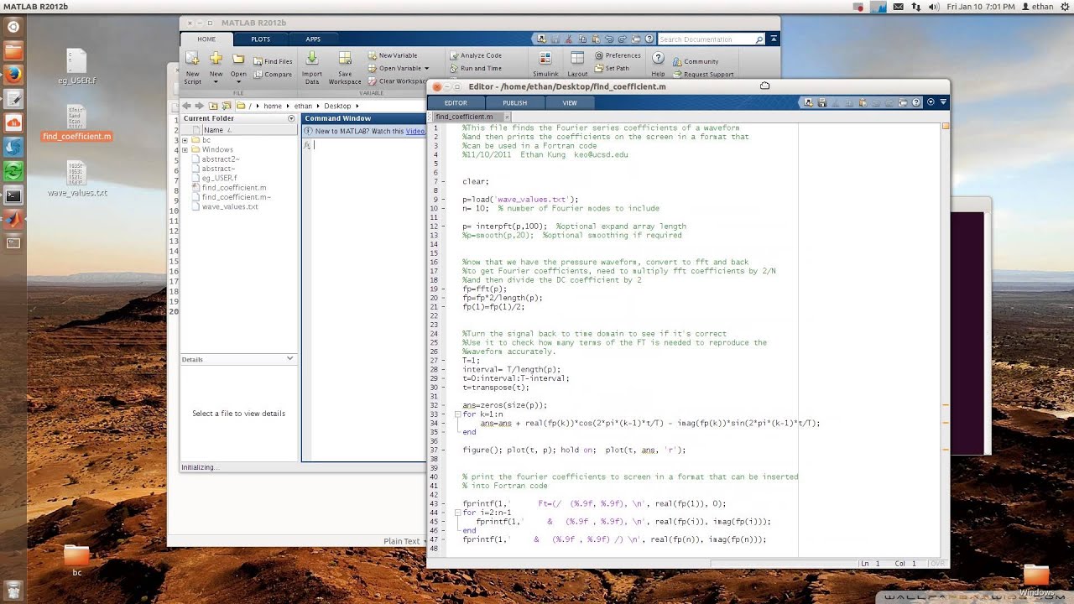The height and width of the screenshot is (604, 1074).
Task: Select the wave_values.txt file on the desktop
Action: coord(77,179)
